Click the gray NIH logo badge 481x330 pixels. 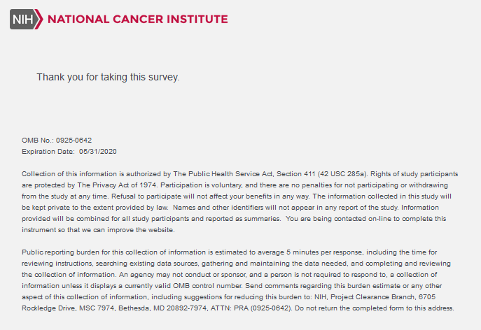coord(23,20)
